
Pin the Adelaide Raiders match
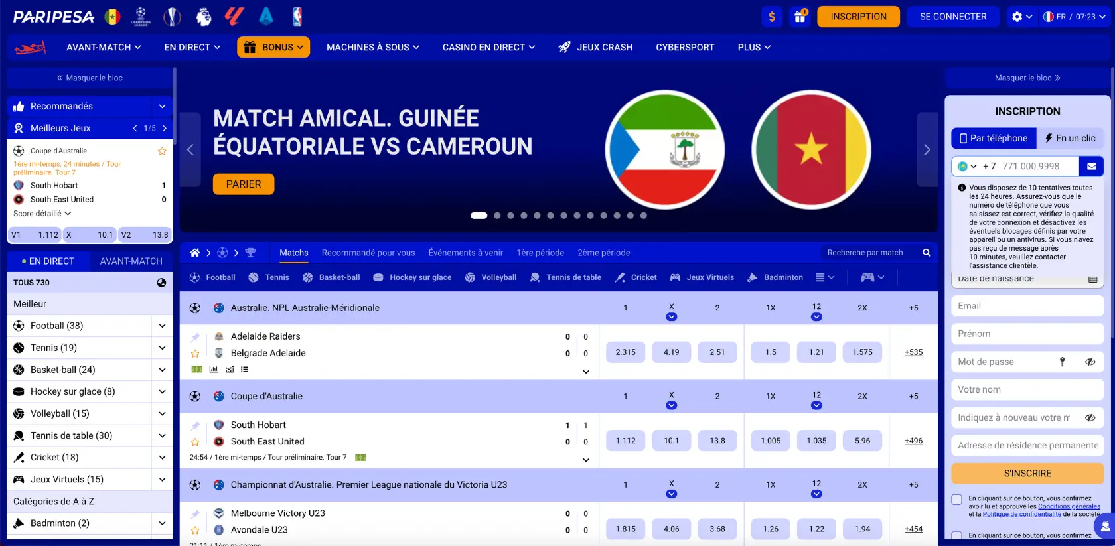(x=195, y=338)
